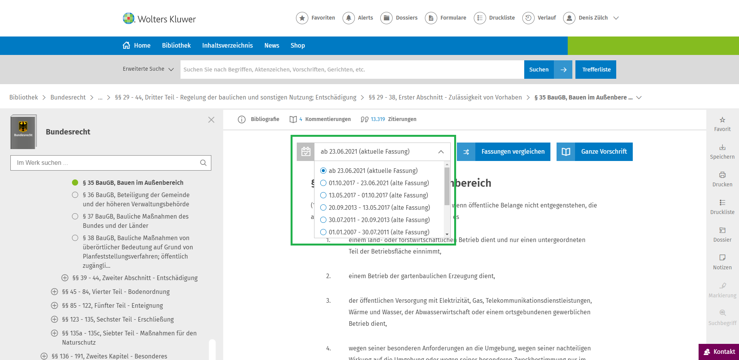Click the Ganze Vorschrift button
Image resolution: width=739 pixels, height=360 pixels.
(594, 152)
